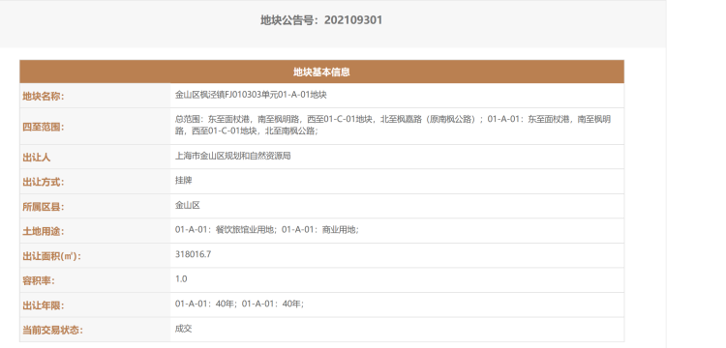
Task: Select the 出让方式 label
Action: tap(44, 182)
